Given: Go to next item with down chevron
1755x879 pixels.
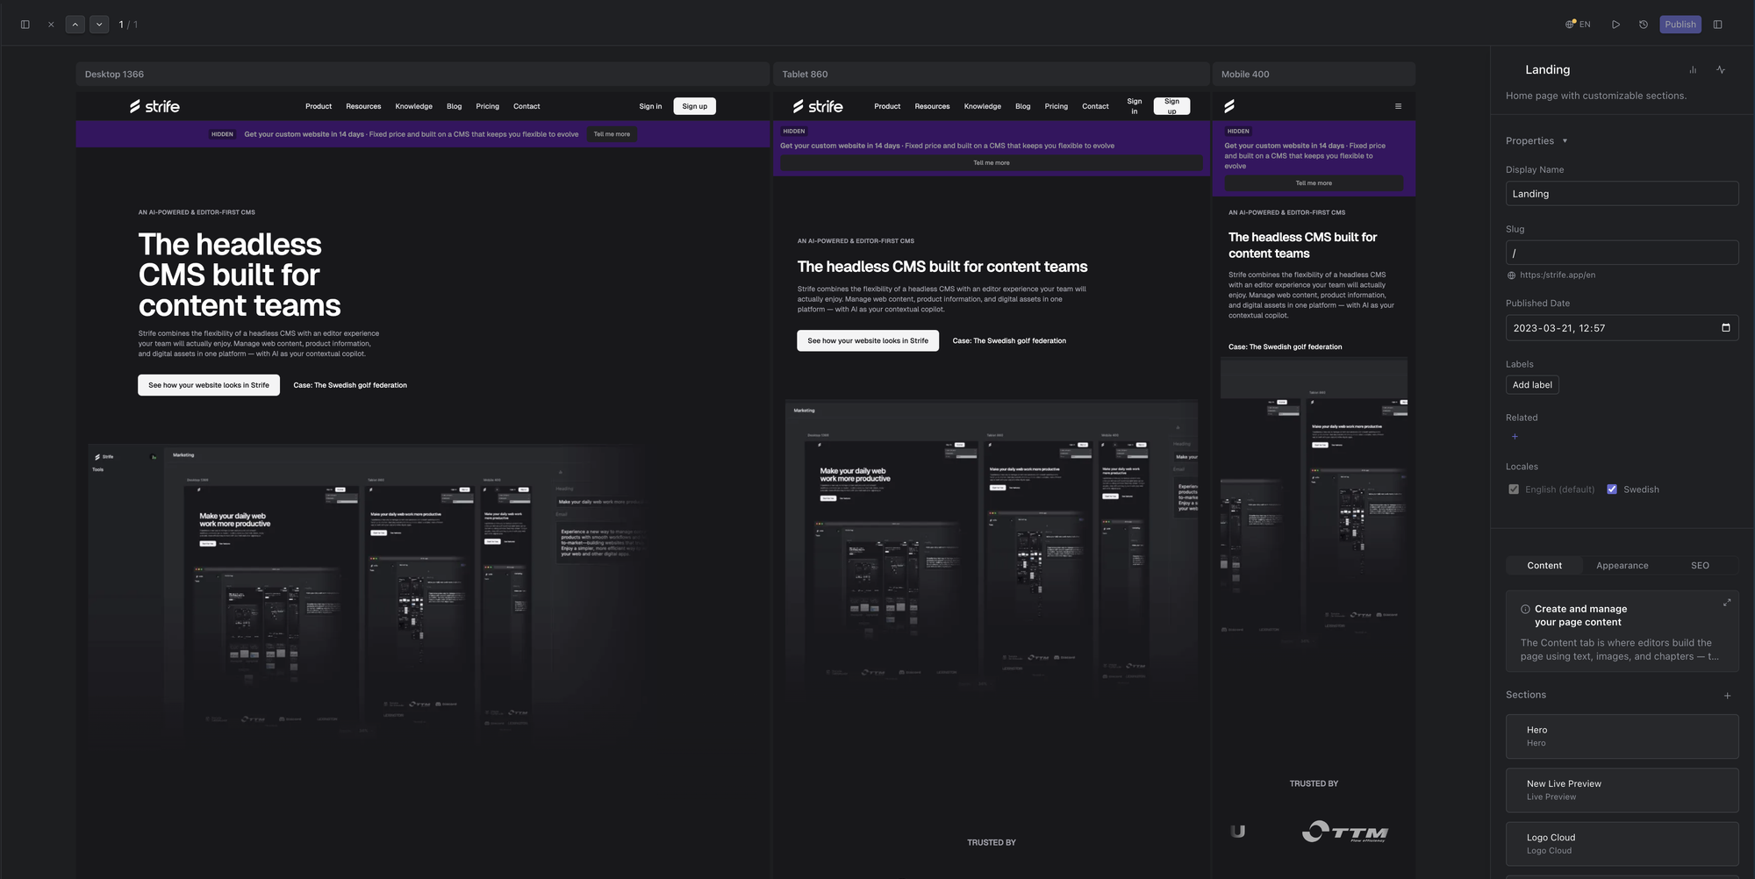Looking at the screenshot, I should coord(99,25).
